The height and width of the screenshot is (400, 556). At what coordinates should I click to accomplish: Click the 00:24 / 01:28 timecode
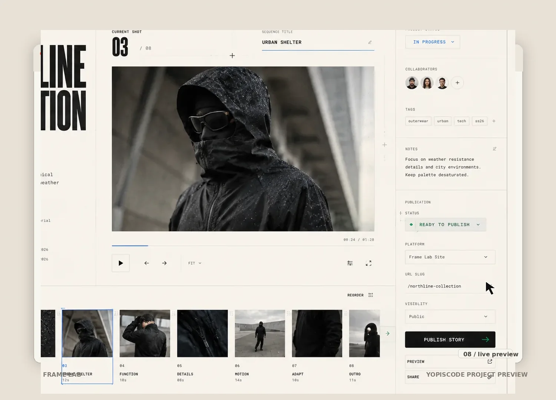coord(359,240)
